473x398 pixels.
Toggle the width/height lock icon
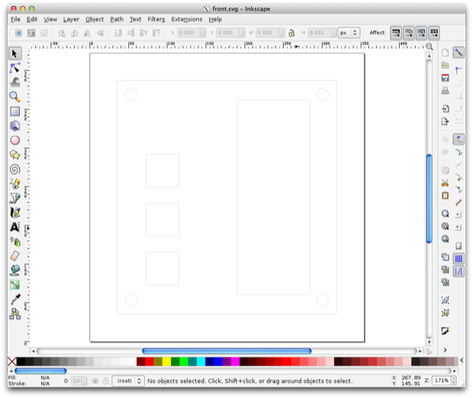(x=291, y=33)
